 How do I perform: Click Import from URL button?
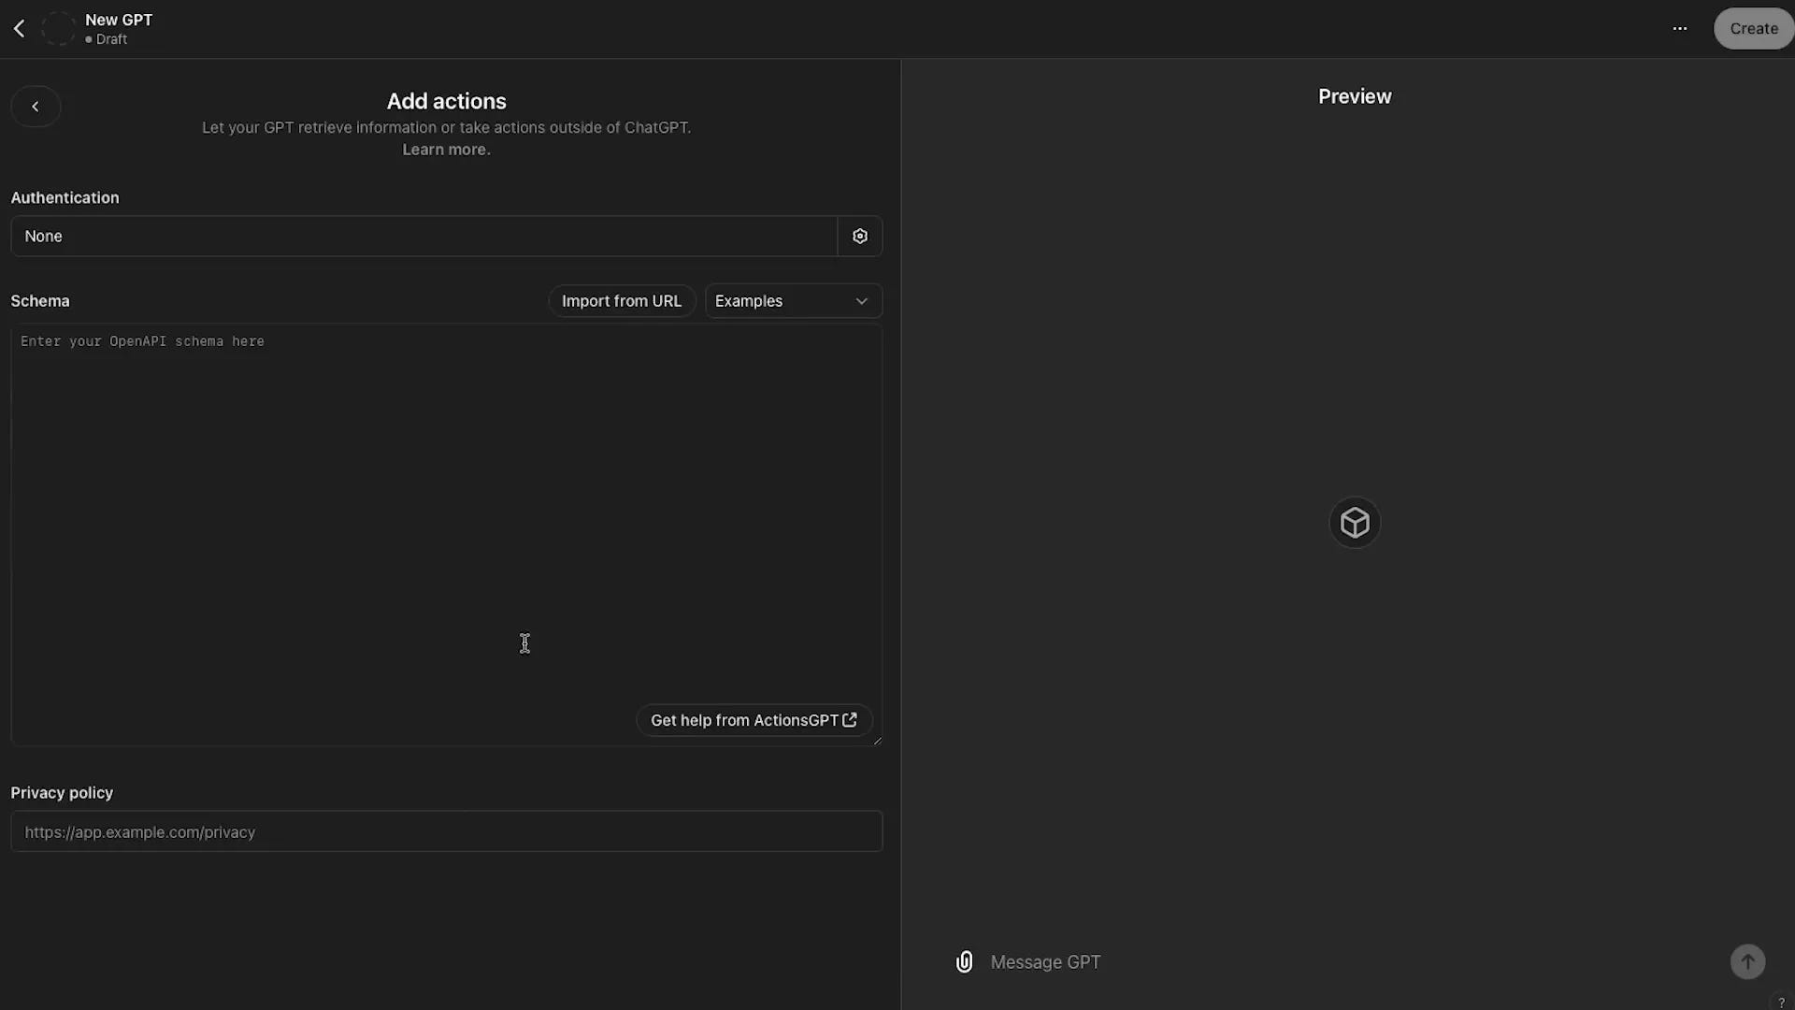[x=621, y=301]
